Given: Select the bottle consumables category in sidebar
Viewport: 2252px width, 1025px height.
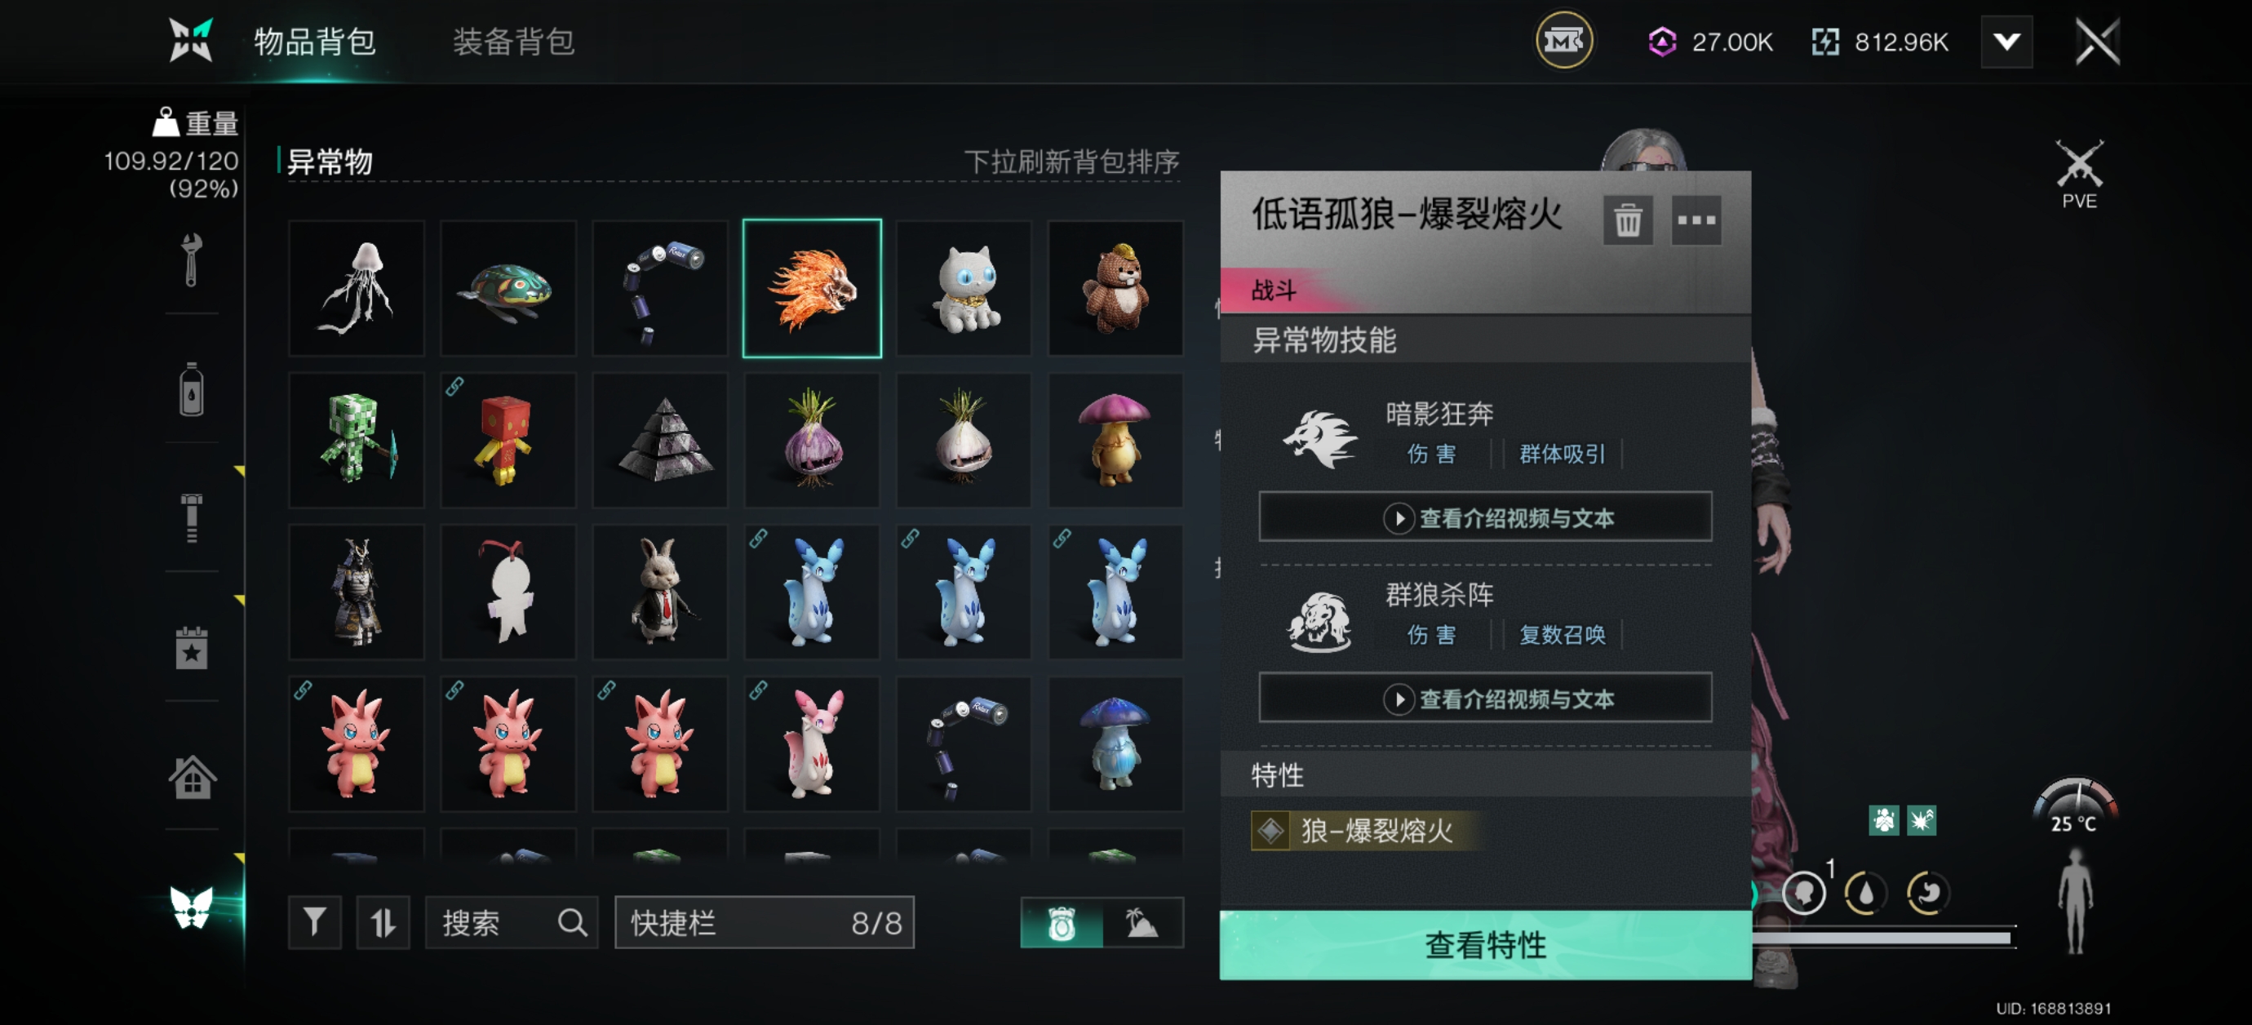Looking at the screenshot, I should (x=192, y=388).
